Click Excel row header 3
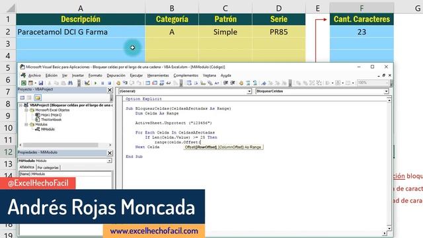This screenshot has height=238, width=423. (x=8, y=44)
